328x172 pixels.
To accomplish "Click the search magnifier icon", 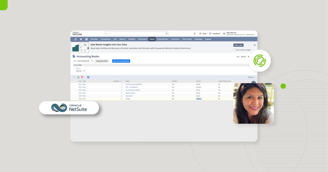I will click(167, 34).
